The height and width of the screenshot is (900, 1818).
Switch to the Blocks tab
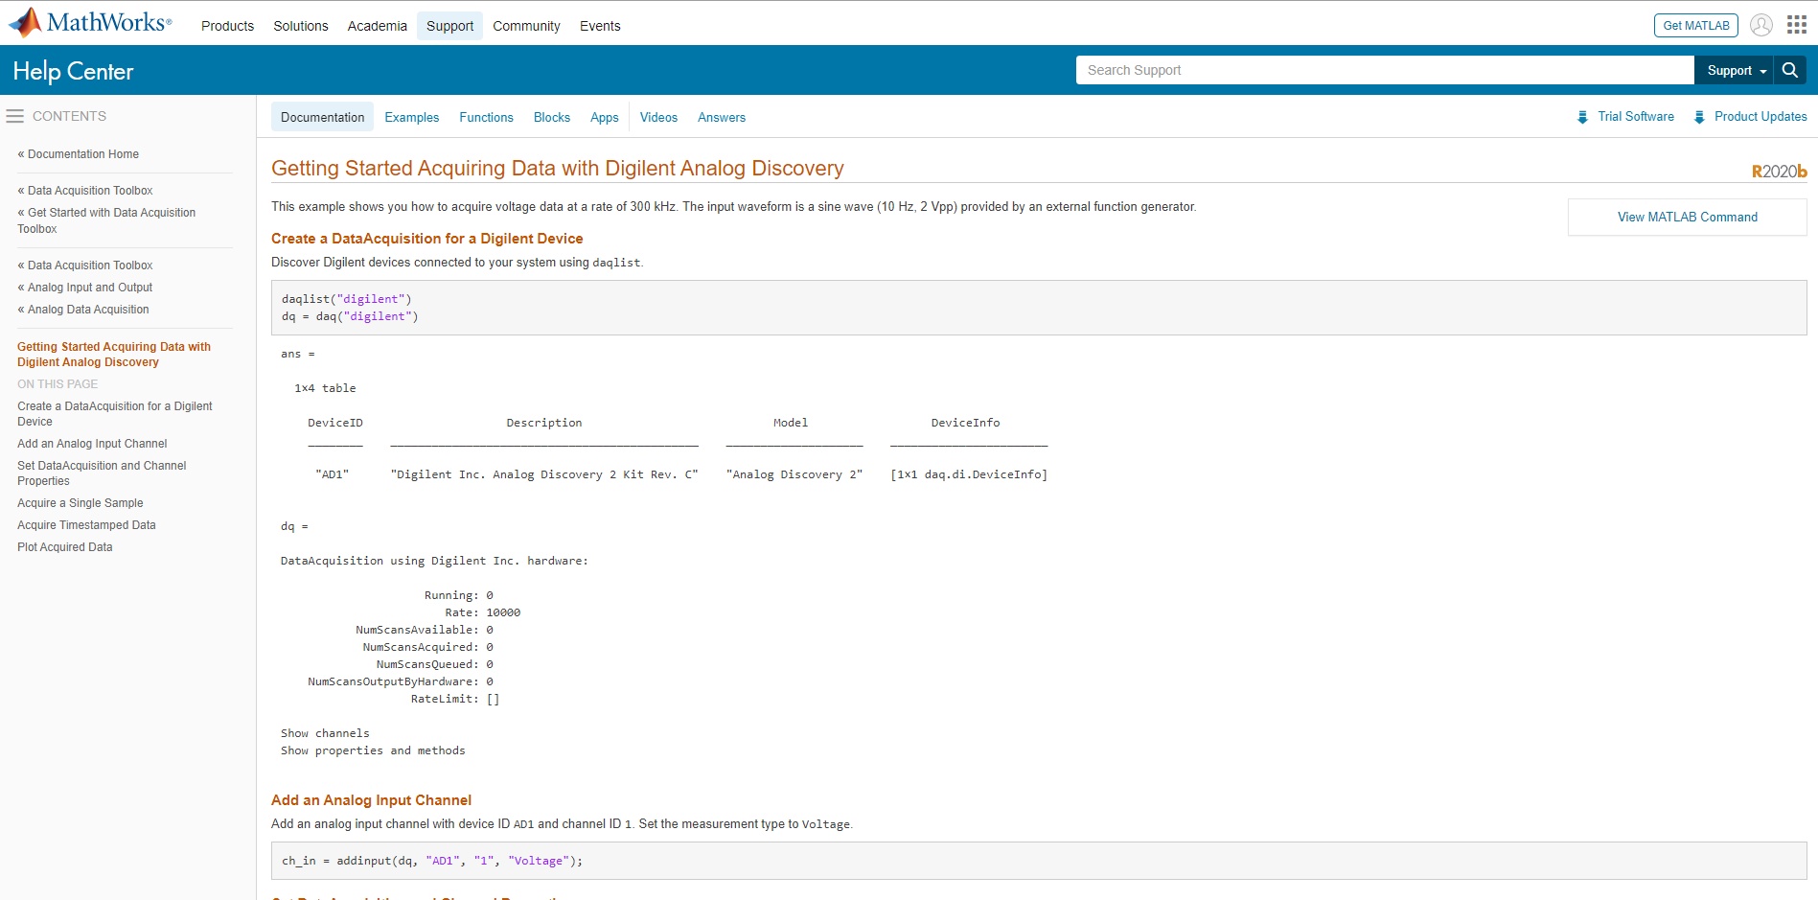tap(552, 117)
